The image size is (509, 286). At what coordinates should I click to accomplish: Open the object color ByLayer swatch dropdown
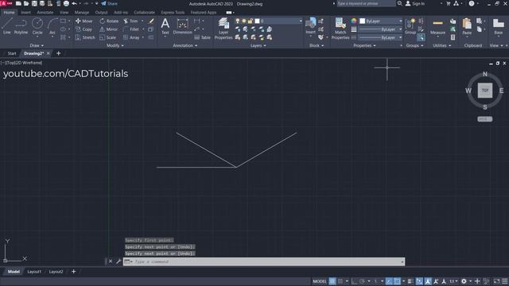380,21
